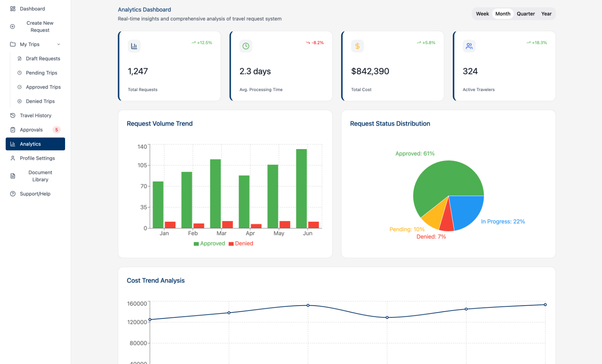The image size is (602, 364).
Task: Click the 324 Active Travelers value
Action: pyautogui.click(x=470, y=71)
